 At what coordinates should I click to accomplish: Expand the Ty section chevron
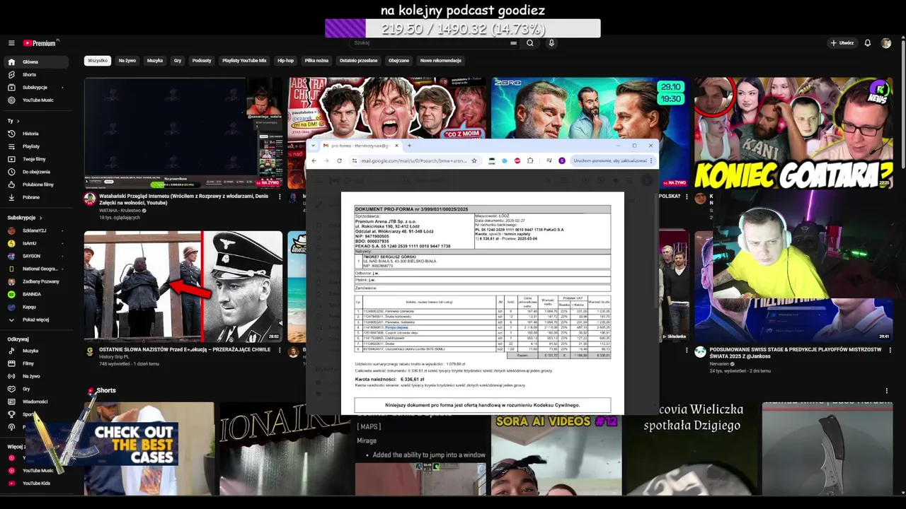[x=18, y=121]
